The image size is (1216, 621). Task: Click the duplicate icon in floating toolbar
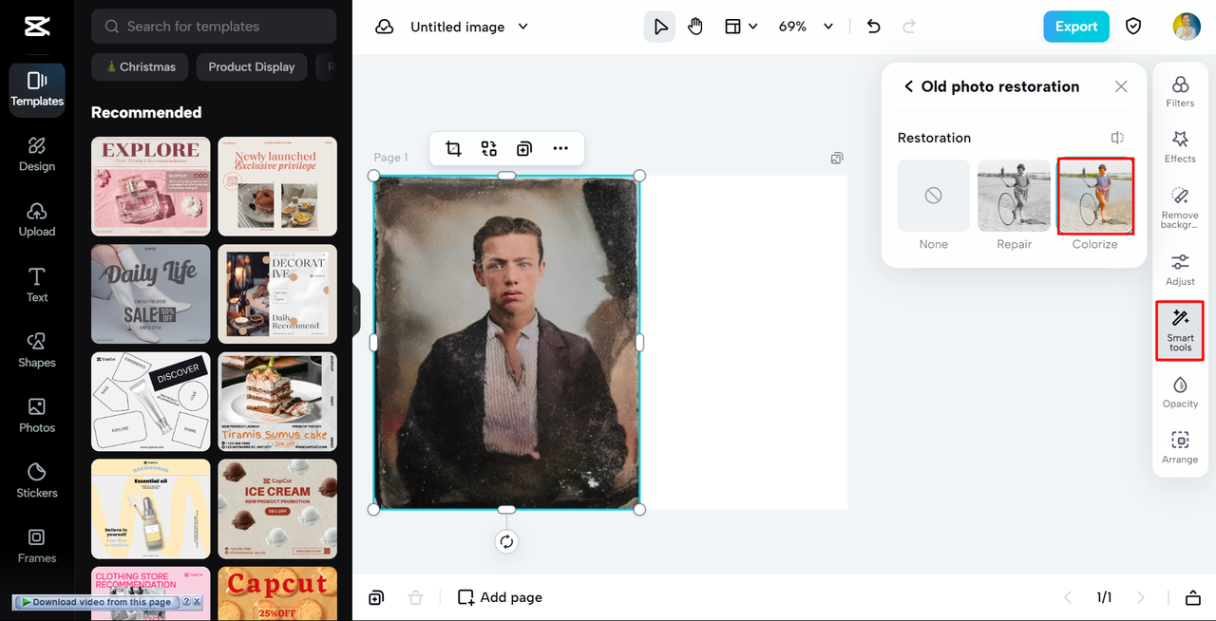524,148
